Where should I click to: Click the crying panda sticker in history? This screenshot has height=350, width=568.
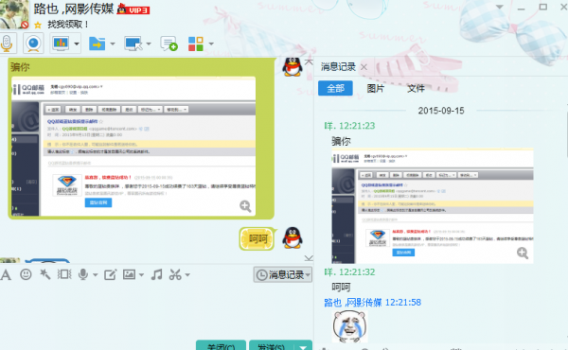click(x=349, y=326)
